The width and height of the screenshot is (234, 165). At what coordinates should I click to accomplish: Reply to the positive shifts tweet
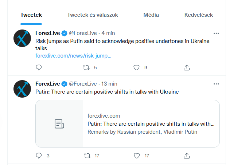click(x=39, y=156)
